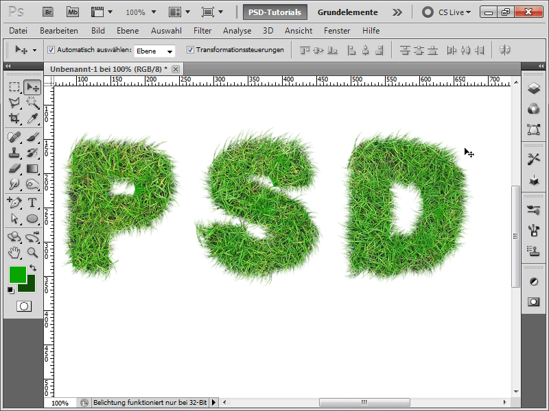Viewport: 549px width, 411px height.
Task: Activate the PSD-Tutorials workspace
Action: click(x=275, y=12)
